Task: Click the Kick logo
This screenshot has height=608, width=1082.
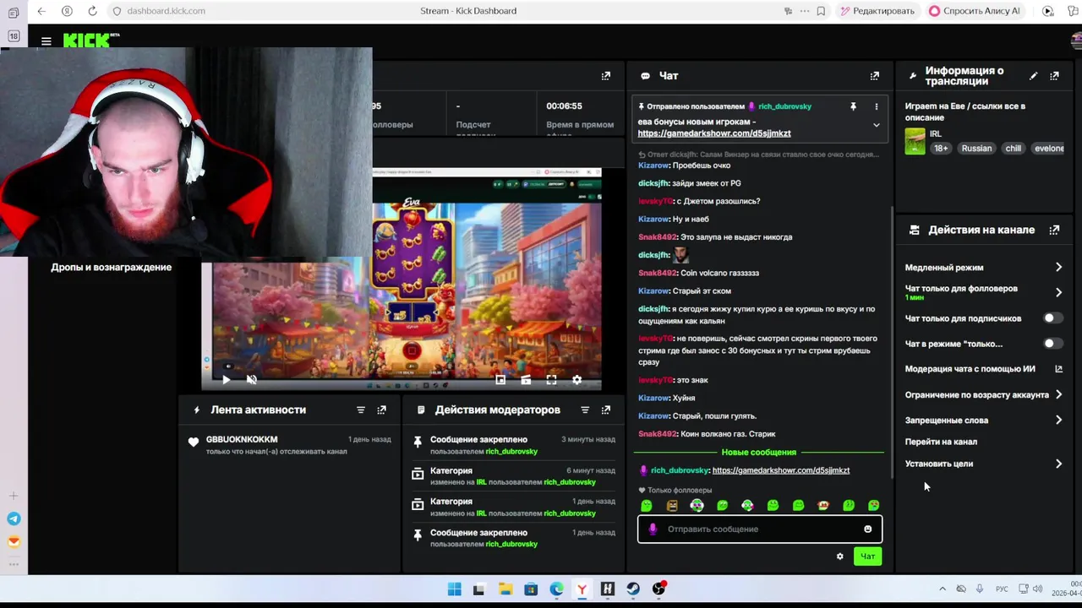Action: point(91,40)
